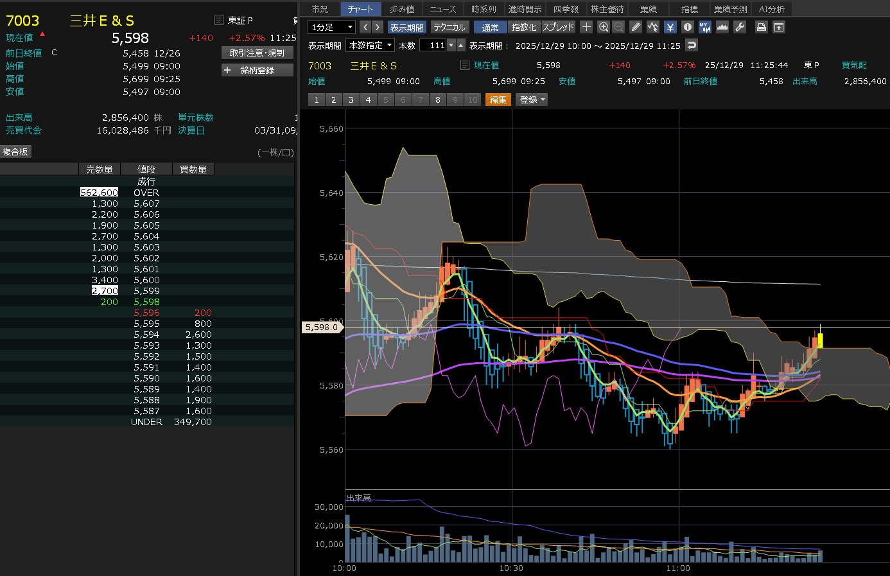Viewport: 890px width, 576px height.
Task: Select the pencil drawing tool icon
Action: (636, 27)
